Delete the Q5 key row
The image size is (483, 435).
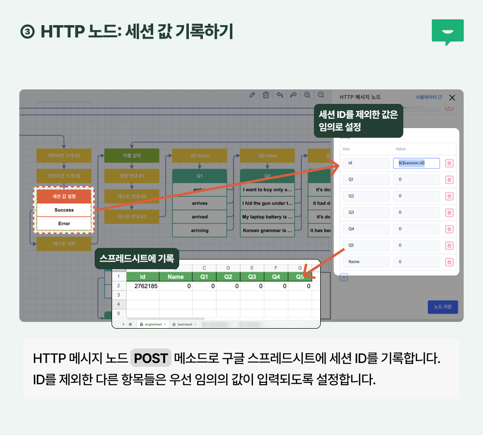[449, 246]
